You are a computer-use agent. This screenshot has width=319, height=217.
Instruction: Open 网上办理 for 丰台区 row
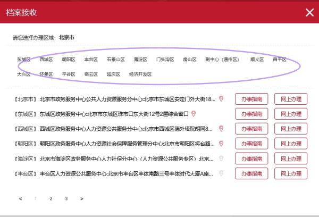(x=291, y=173)
